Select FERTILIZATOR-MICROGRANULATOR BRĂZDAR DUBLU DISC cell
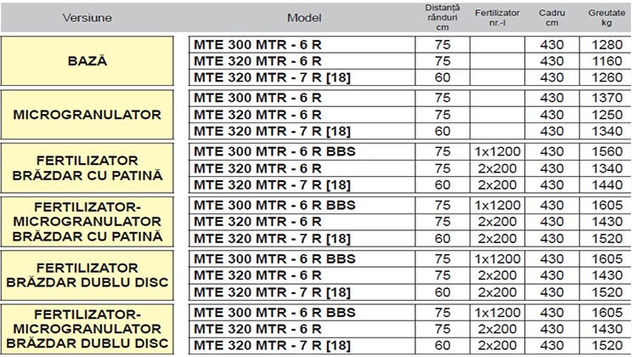The width and height of the screenshot is (637, 357). coord(92,329)
